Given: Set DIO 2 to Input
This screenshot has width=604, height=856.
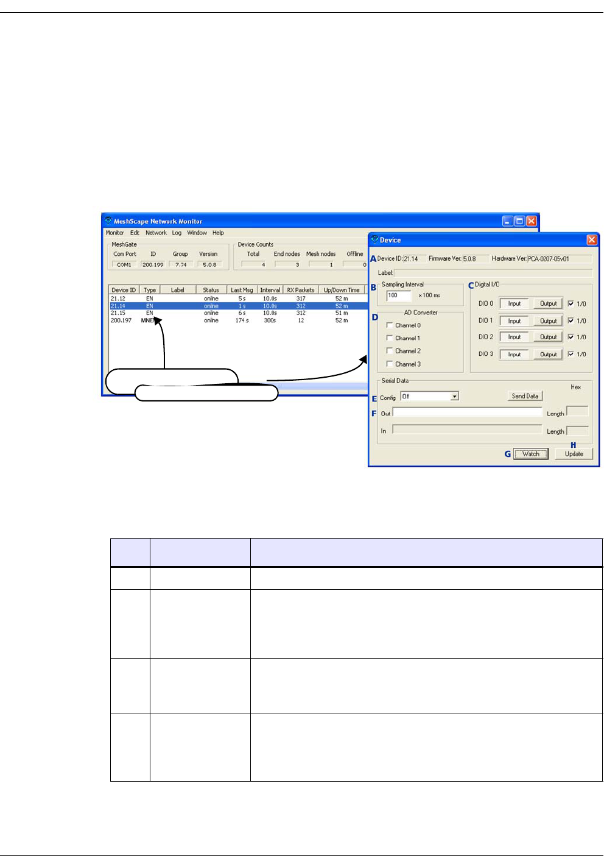Looking at the screenshot, I should pos(514,337).
